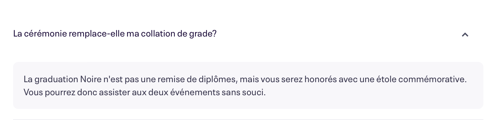Screen dimensions: 486x120
Task: Click the up-arrow icon beside the ceremony question
Action: [465, 34]
